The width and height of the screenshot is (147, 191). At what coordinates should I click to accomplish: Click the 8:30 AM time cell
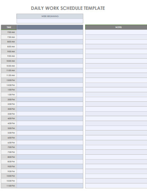click(x=9, y=47)
